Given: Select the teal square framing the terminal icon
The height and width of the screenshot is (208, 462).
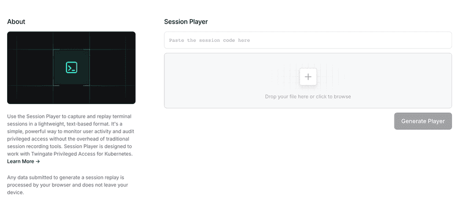Looking at the screenshot, I should pos(71,68).
